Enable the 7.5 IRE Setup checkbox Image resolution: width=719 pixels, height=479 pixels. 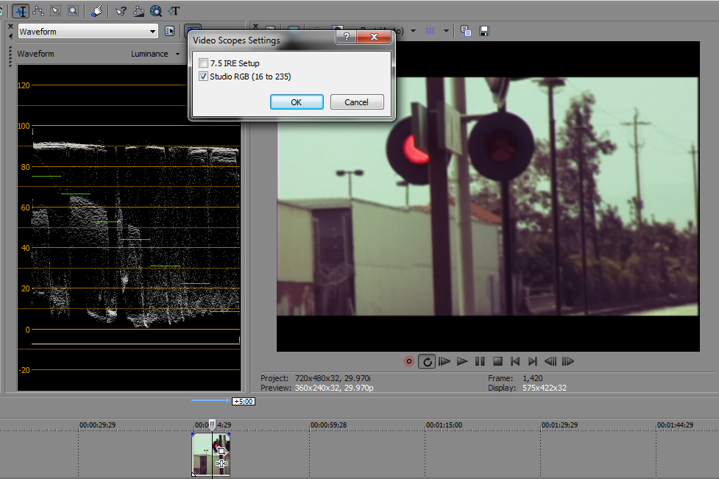coord(204,64)
